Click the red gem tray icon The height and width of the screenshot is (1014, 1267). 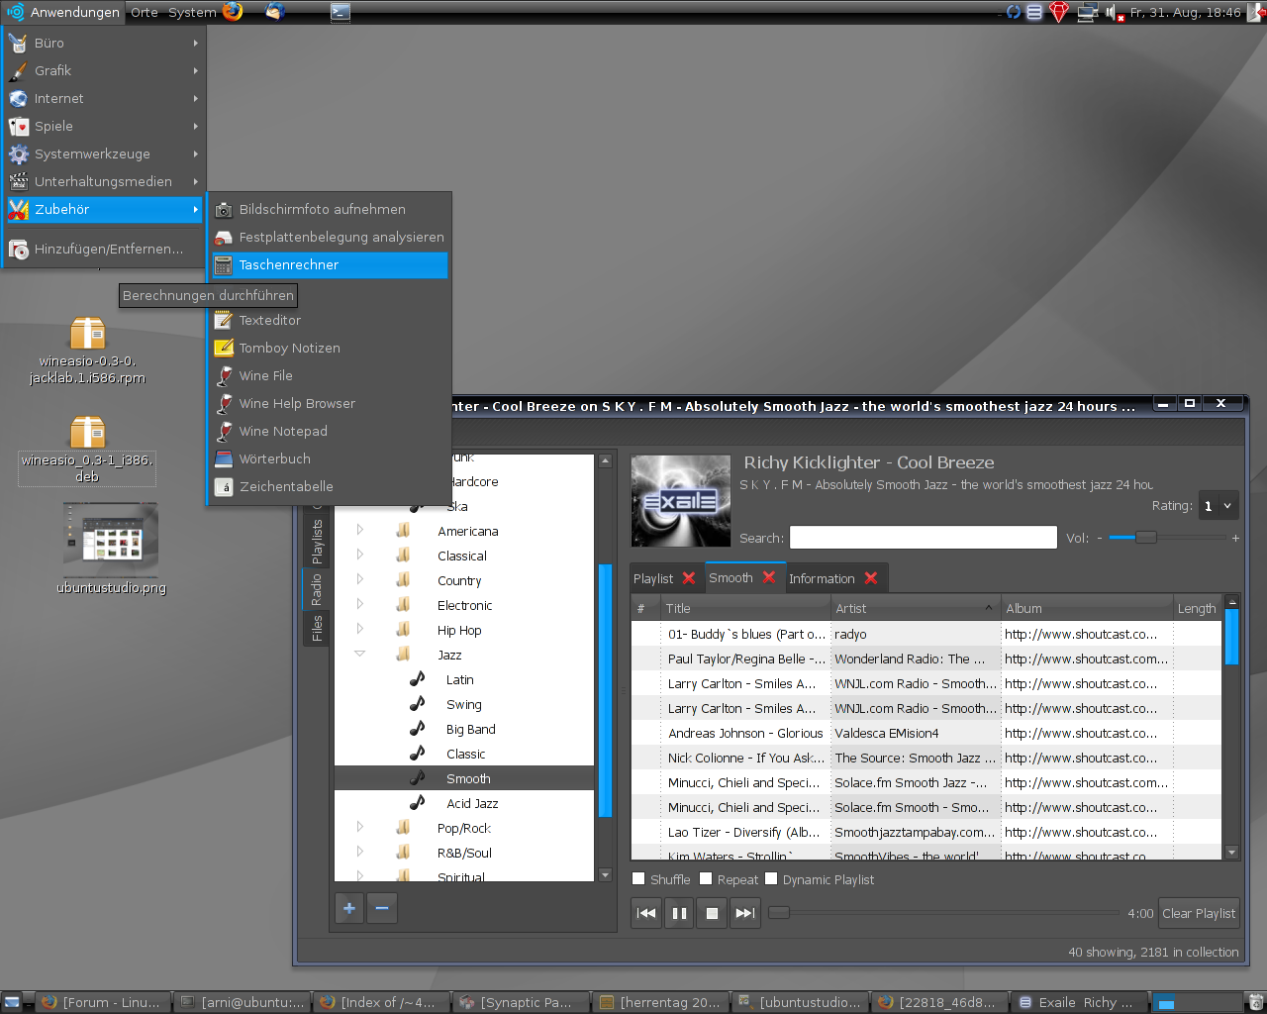(1059, 12)
